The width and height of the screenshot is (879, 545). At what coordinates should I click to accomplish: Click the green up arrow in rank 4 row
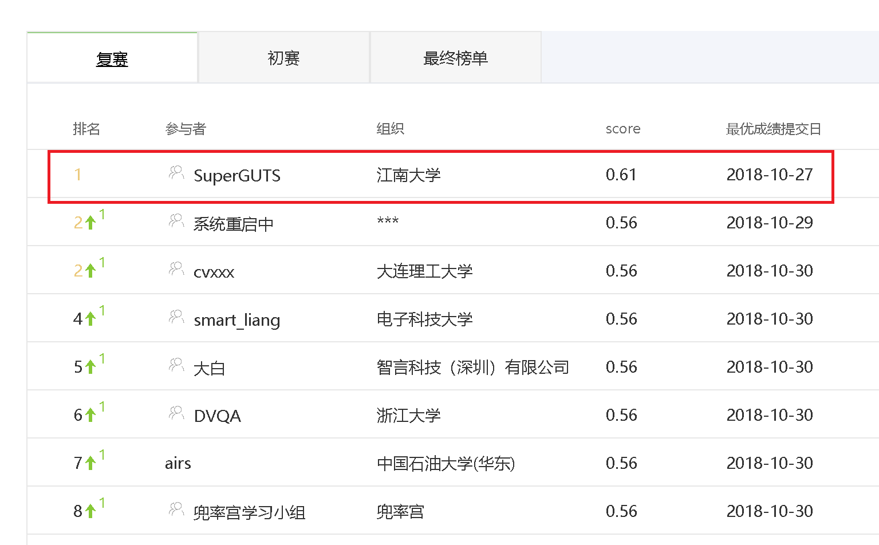coord(90,319)
